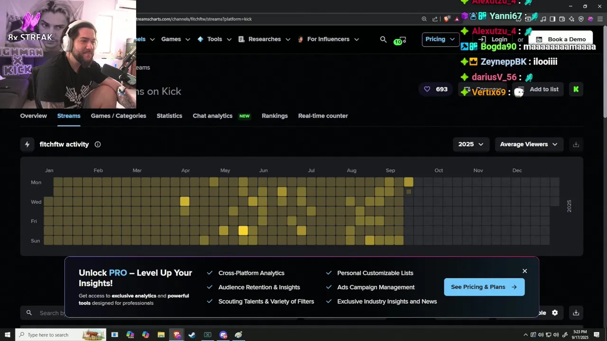
Task: Open the Windows Start menu
Action: point(7,335)
